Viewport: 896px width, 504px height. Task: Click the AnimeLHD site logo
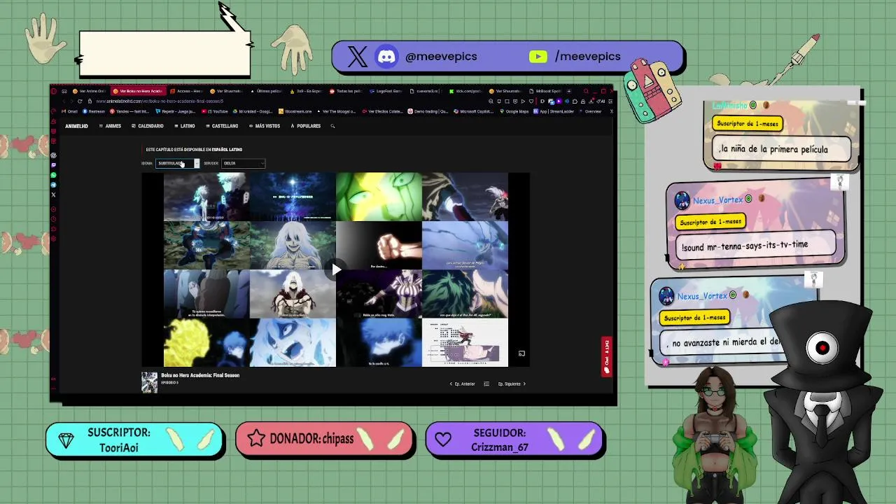pos(76,126)
